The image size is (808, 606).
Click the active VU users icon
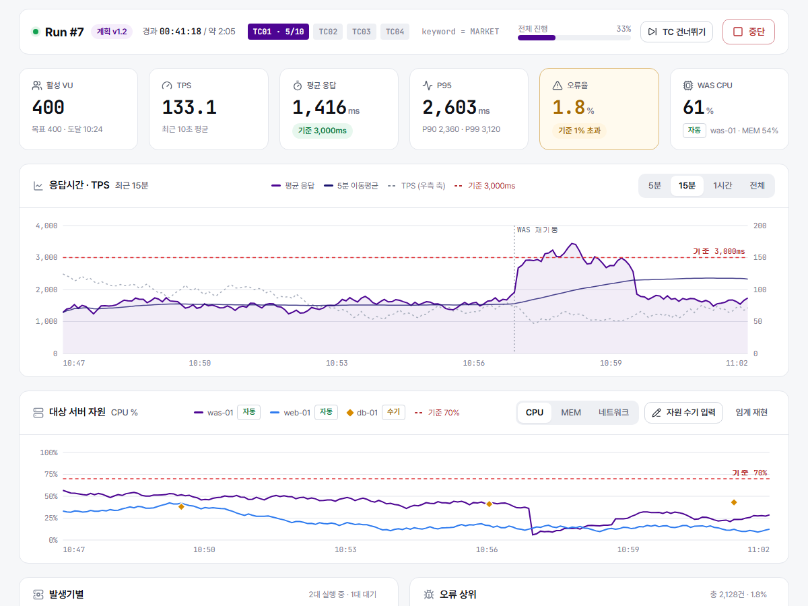pyautogui.click(x=37, y=86)
